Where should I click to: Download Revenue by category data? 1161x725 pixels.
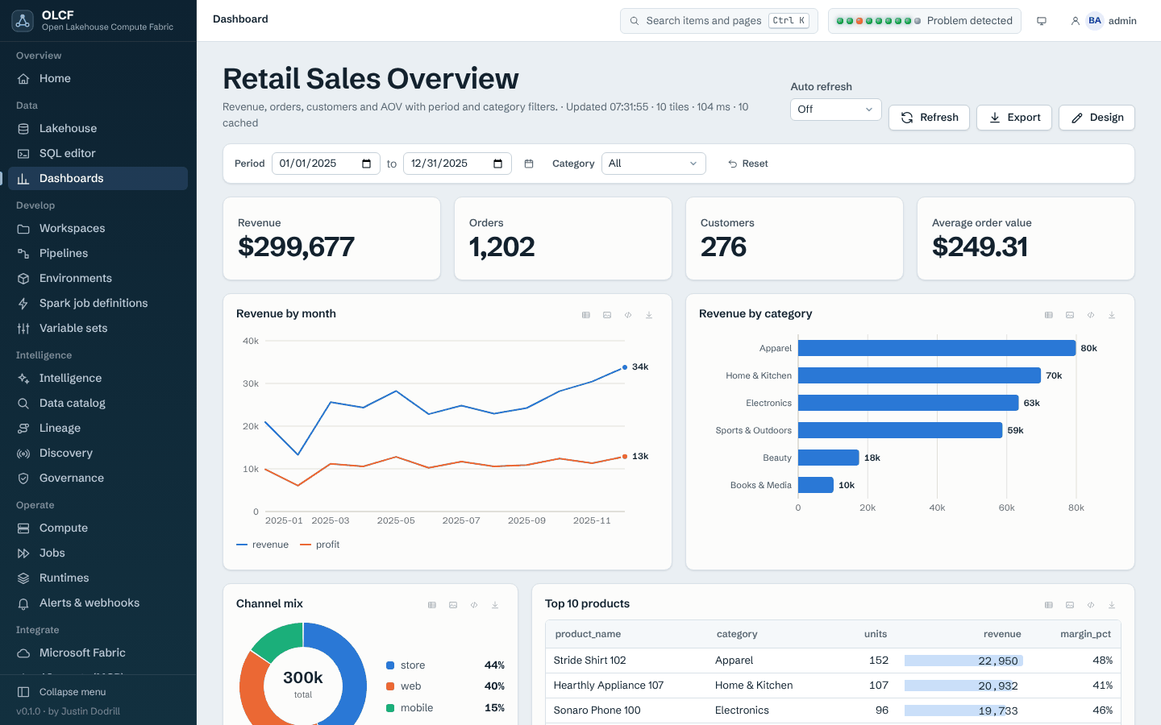(x=1112, y=315)
